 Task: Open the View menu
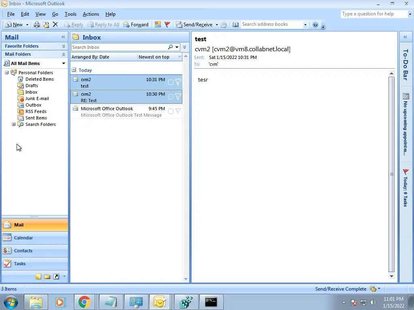[41, 14]
